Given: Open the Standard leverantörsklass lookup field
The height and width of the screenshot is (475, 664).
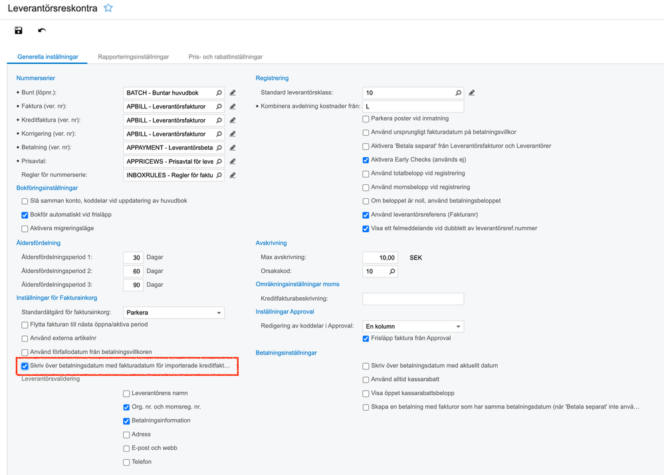Looking at the screenshot, I should pos(408,92).
